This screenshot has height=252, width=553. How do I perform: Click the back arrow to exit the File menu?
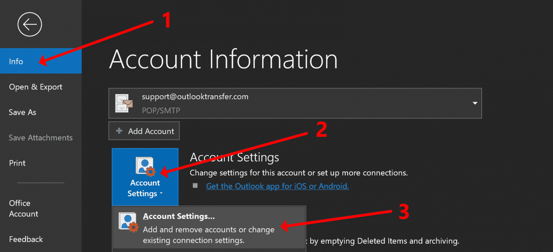pos(30,24)
